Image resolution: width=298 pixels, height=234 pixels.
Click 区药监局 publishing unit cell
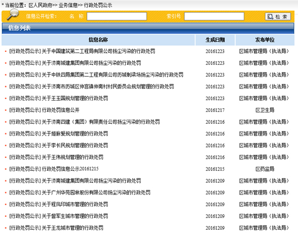coord(265,169)
